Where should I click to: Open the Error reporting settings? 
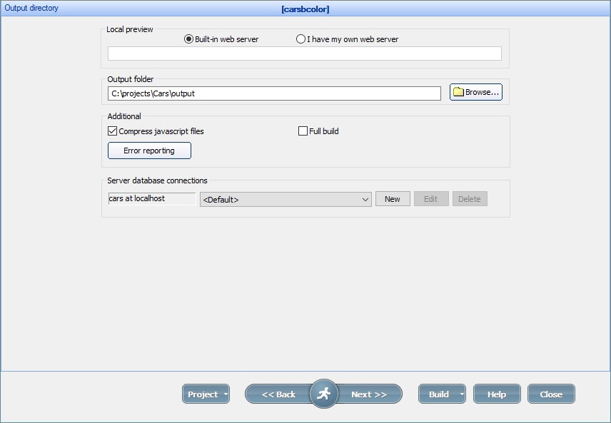149,151
